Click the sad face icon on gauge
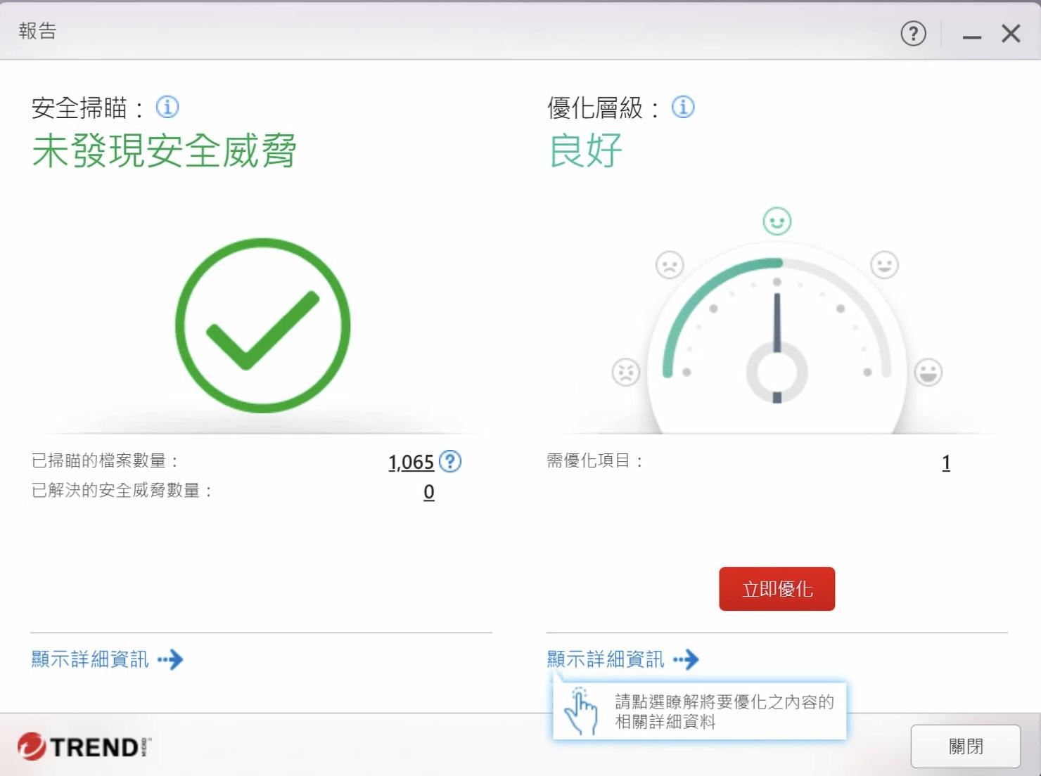 [x=669, y=265]
